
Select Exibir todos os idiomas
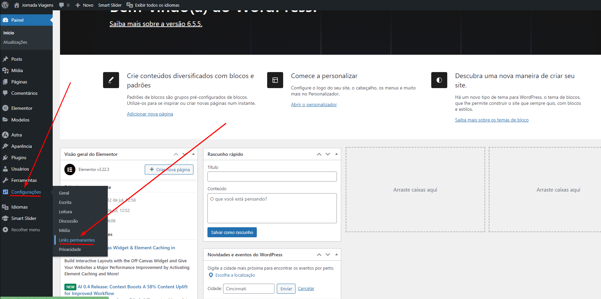[x=153, y=5]
